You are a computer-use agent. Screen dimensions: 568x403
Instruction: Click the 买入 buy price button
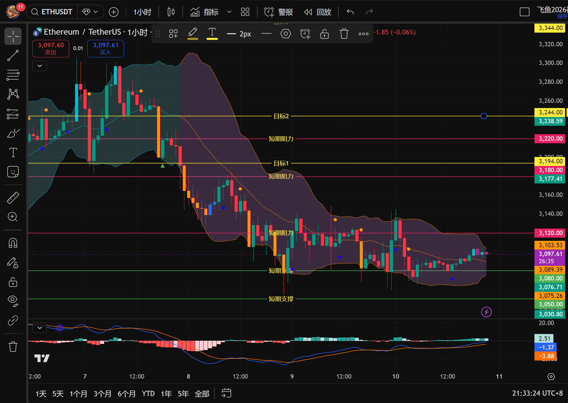pyautogui.click(x=106, y=48)
